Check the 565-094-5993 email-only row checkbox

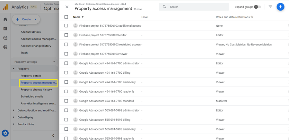(x=66, y=129)
